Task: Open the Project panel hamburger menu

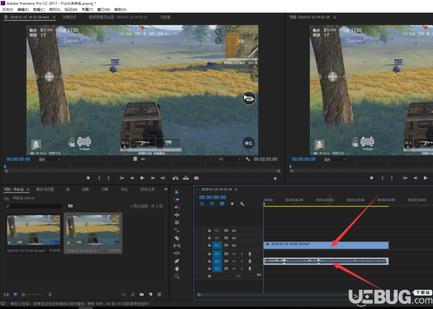Action: pyautogui.click(x=28, y=190)
